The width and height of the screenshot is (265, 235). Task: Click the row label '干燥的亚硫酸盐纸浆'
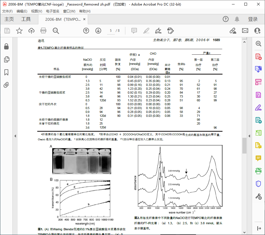pos(52,93)
